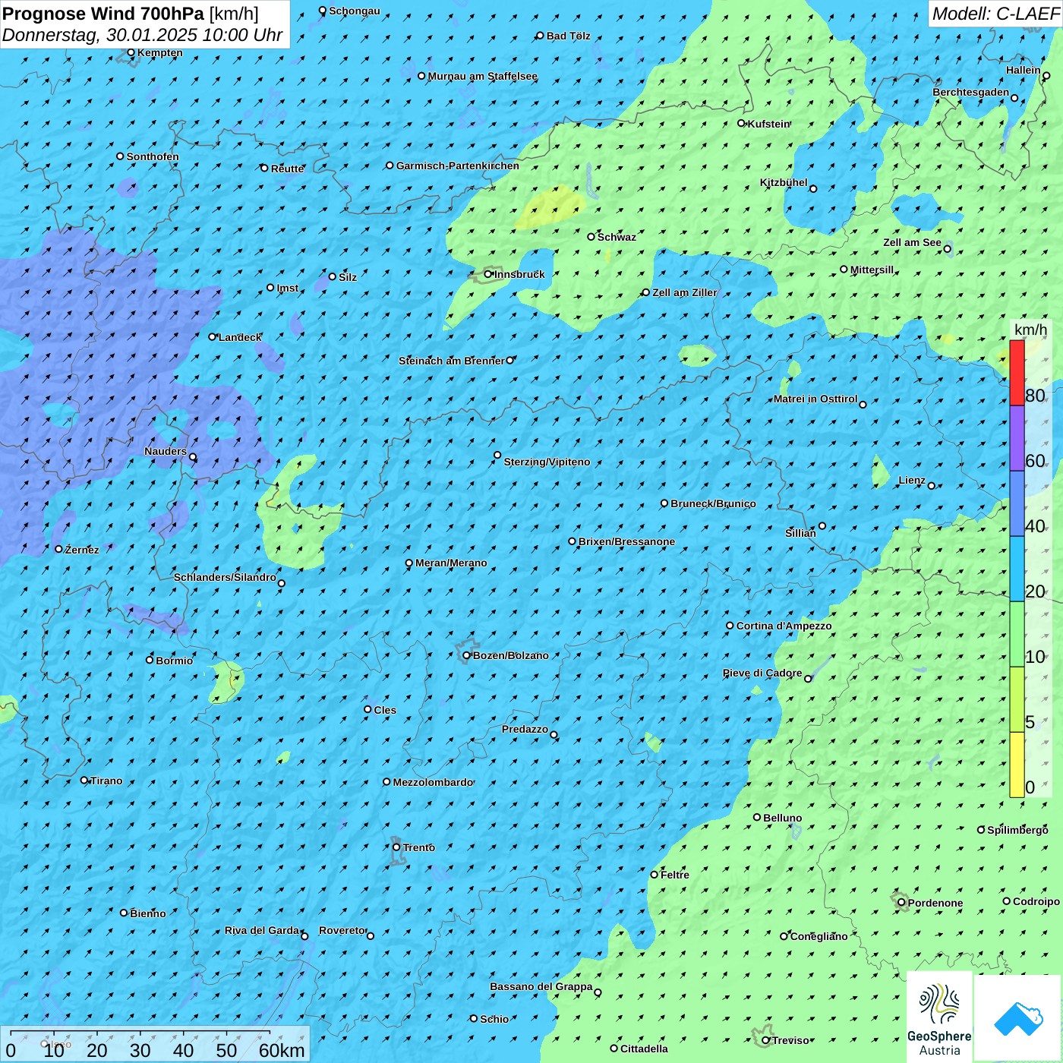Viewport: 1063px width, 1063px height.
Task: Select the Bozen/Bolzano city marker
Action: (467, 655)
